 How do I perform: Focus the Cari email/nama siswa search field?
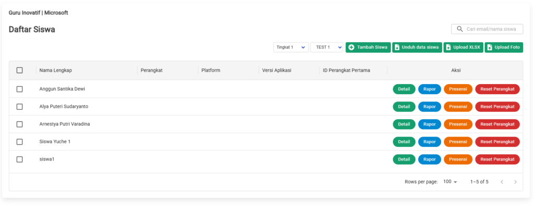487,29
